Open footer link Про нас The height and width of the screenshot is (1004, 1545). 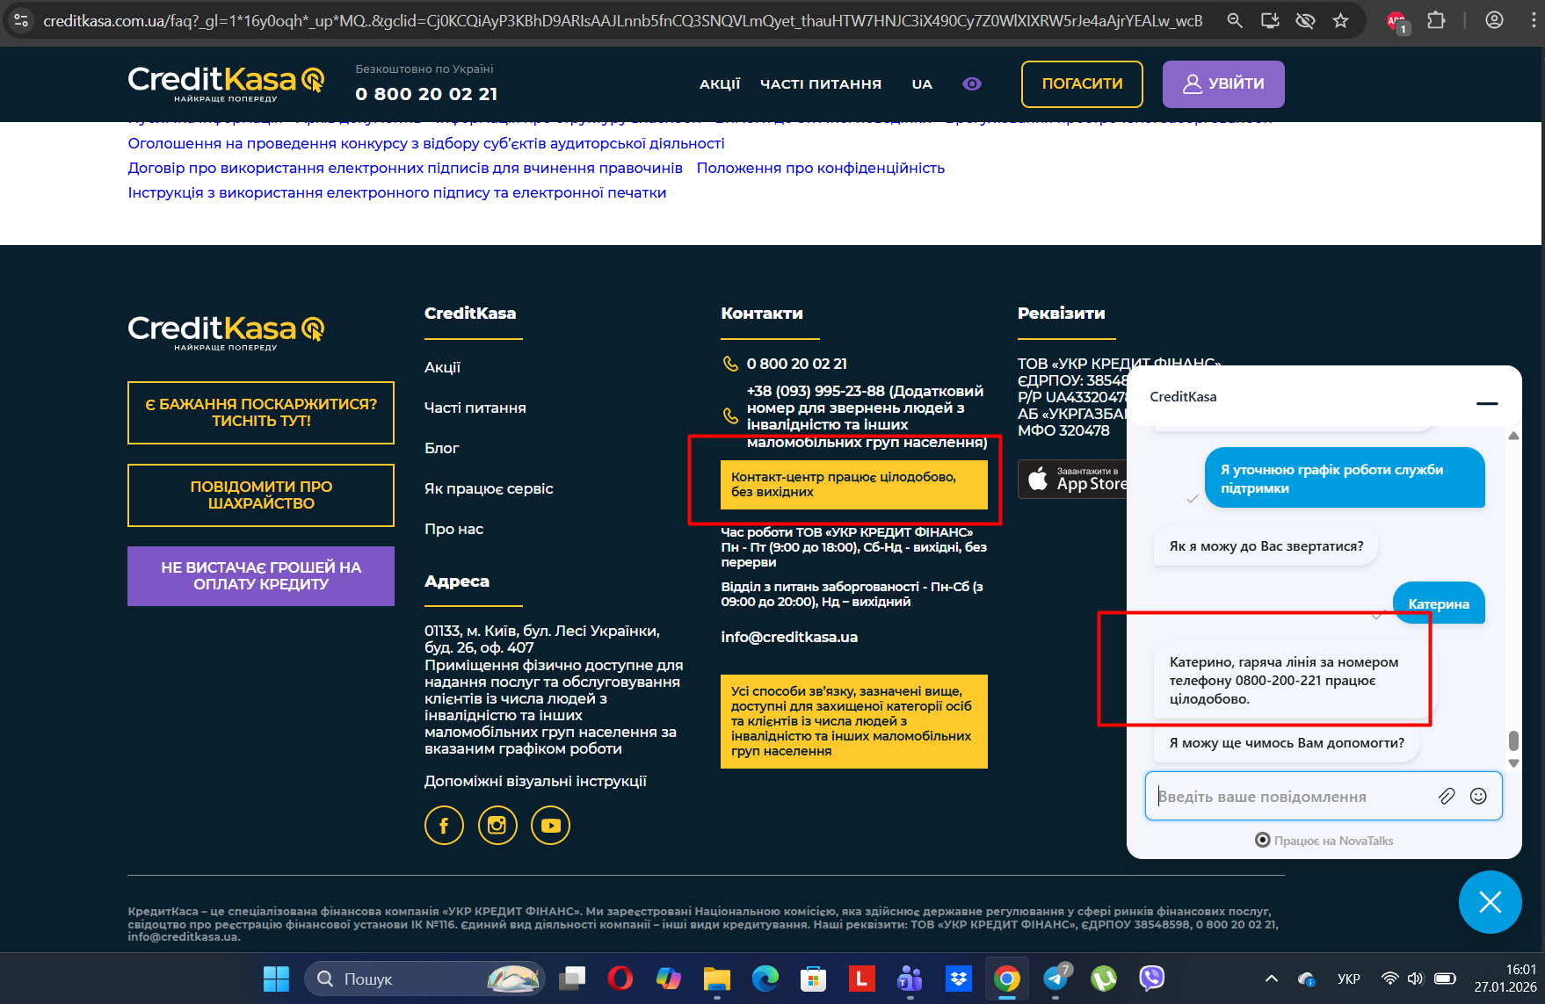pyautogui.click(x=453, y=529)
